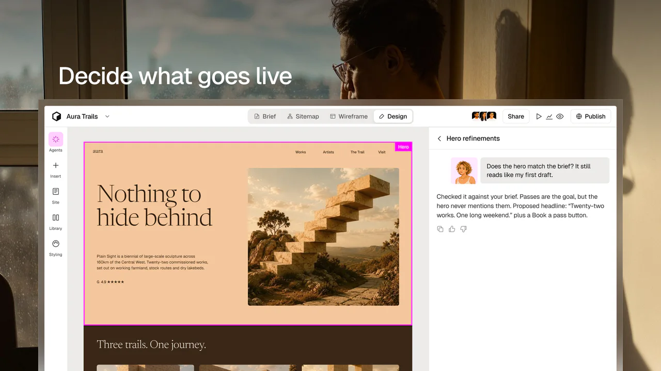Select Three trails. One journey. heading
661x371 pixels.
(x=151, y=345)
